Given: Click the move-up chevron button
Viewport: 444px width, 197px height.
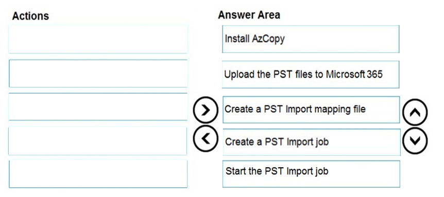Looking at the screenshot, I should (x=415, y=112).
